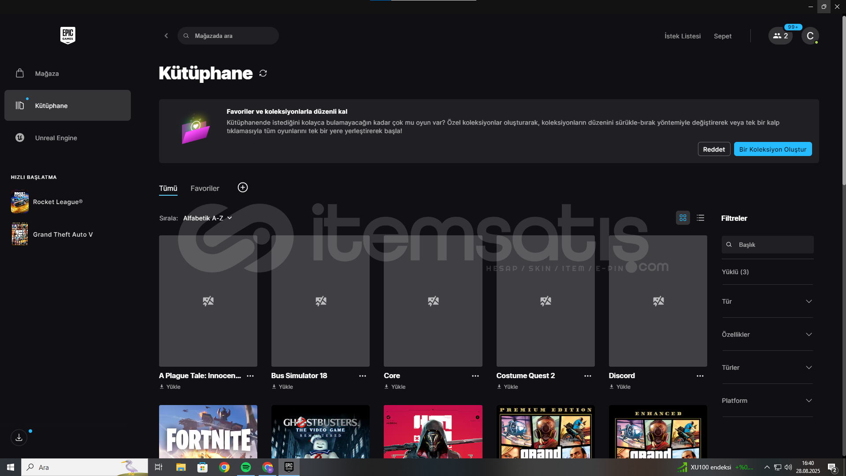Add a new collection with plus icon

tap(243, 188)
